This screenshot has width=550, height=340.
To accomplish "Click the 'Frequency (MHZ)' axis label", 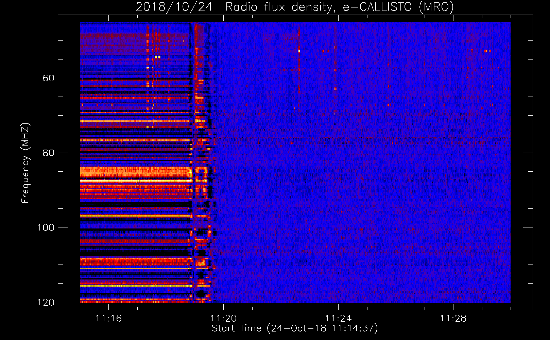I will point(25,163).
